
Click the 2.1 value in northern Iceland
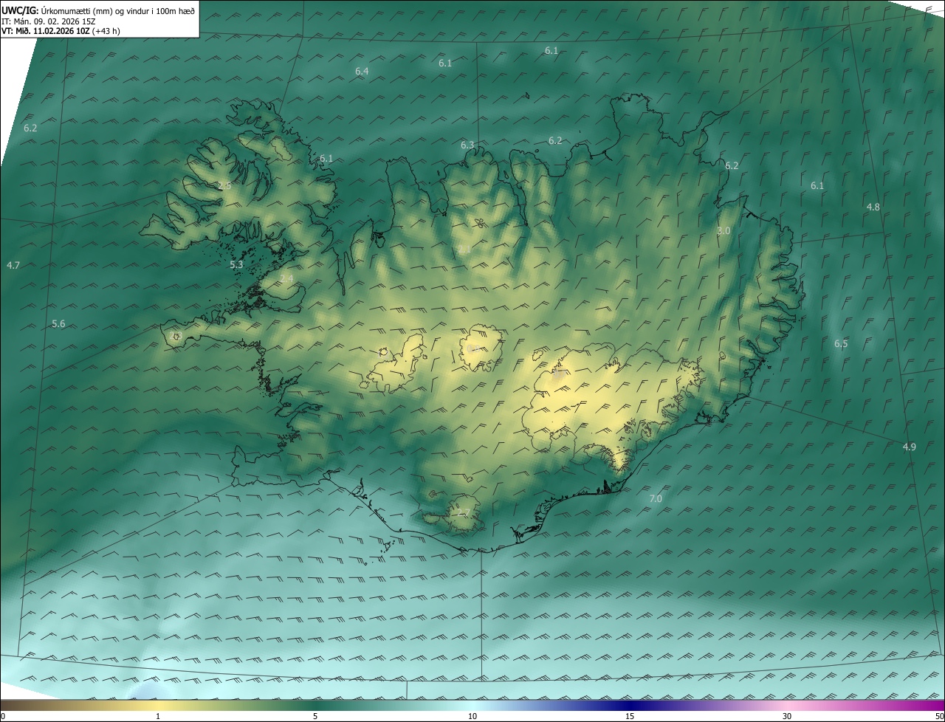pyautogui.click(x=464, y=251)
